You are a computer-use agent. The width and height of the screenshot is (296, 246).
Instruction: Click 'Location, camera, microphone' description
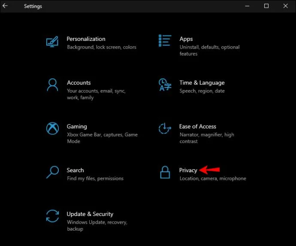pos(213,179)
